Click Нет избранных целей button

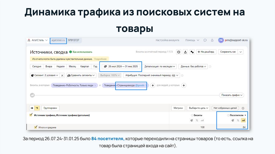coord(225,108)
